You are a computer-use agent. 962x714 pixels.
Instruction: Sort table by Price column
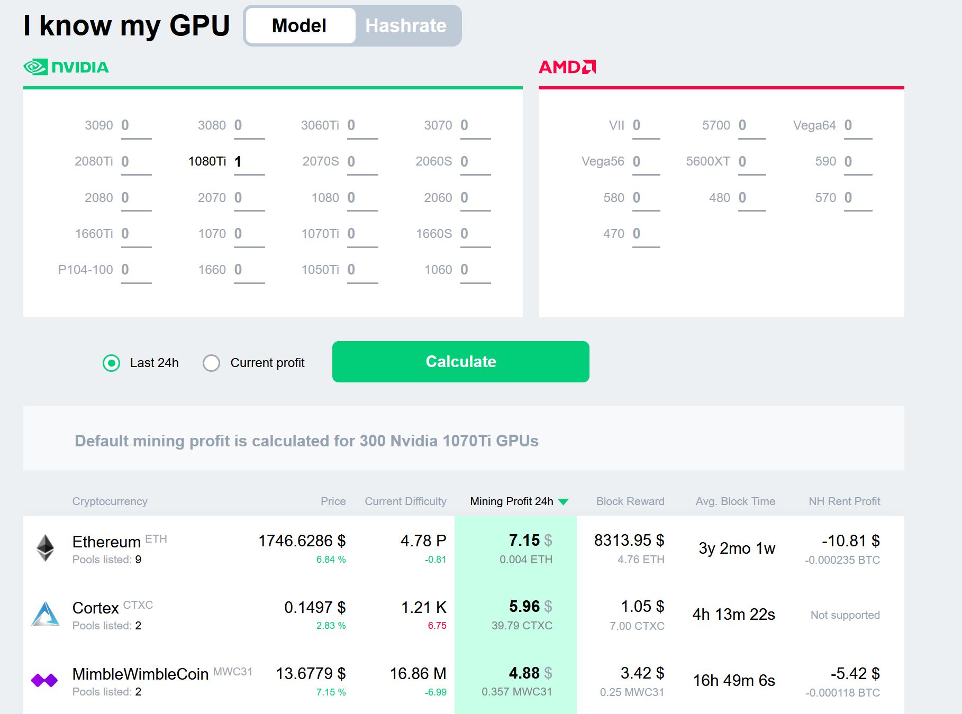coord(333,501)
